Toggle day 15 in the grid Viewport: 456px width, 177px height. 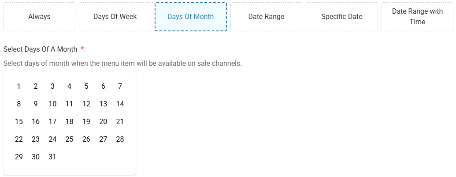[x=19, y=121]
